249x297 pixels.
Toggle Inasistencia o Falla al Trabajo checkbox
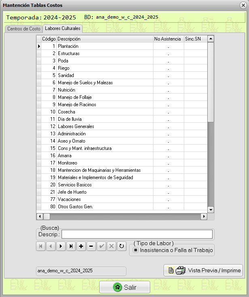(136, 250)
